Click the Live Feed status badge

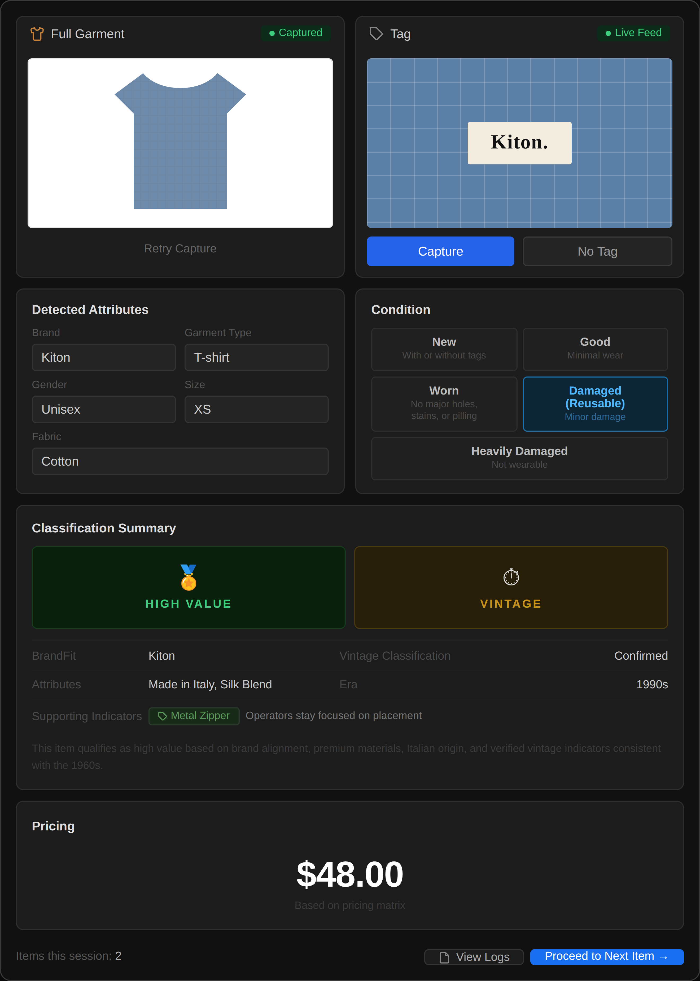(634, 33)
